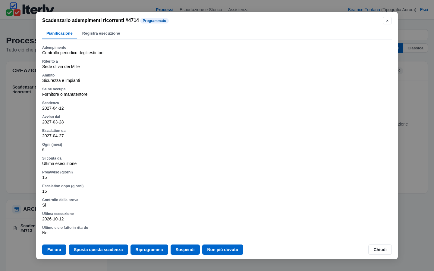
Task: Click the Esci logout link
Action: pyautogui.click(x=424, y=10)
